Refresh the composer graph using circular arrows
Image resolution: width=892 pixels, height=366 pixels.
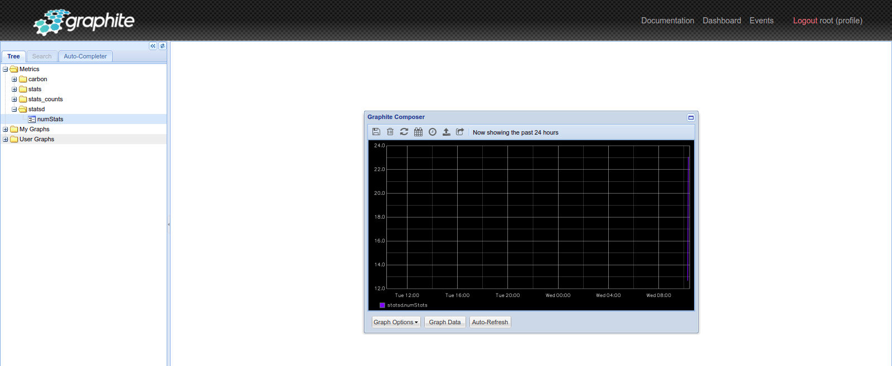pos(404,132)
